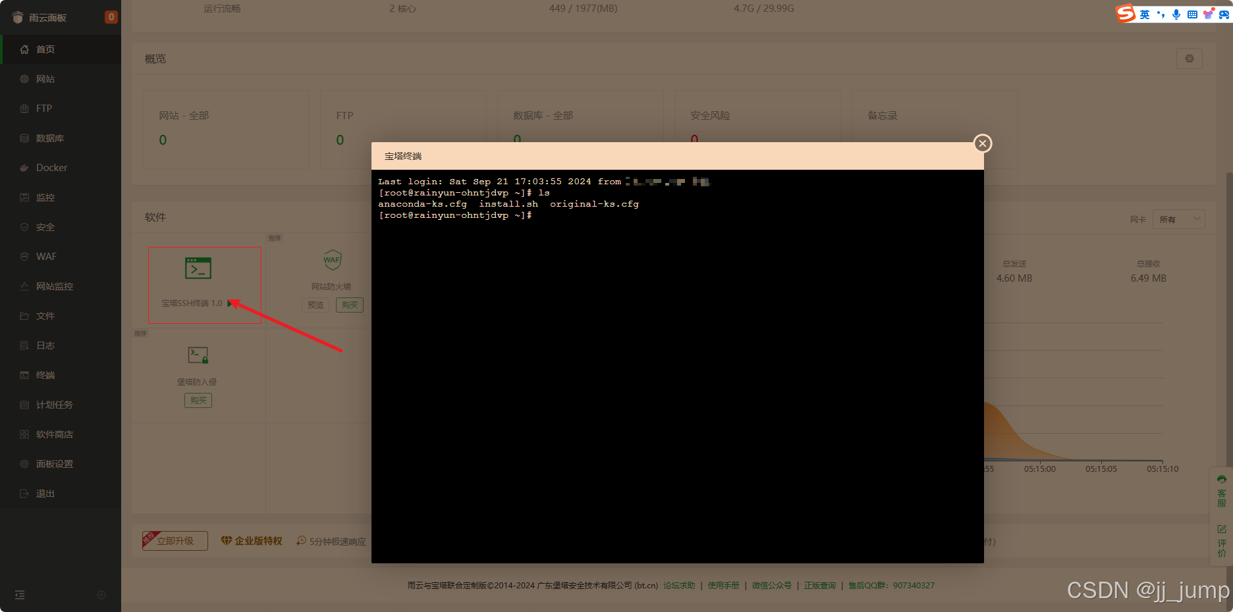This screenshot has height=612, width=1233.
Task: Click the shield icon beside 安全
Action: [24, 227]
